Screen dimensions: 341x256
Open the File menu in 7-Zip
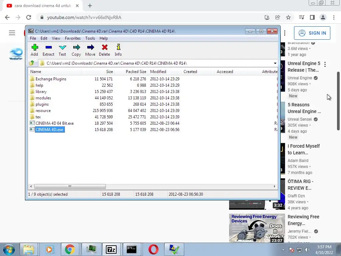[x=33, y=38]
